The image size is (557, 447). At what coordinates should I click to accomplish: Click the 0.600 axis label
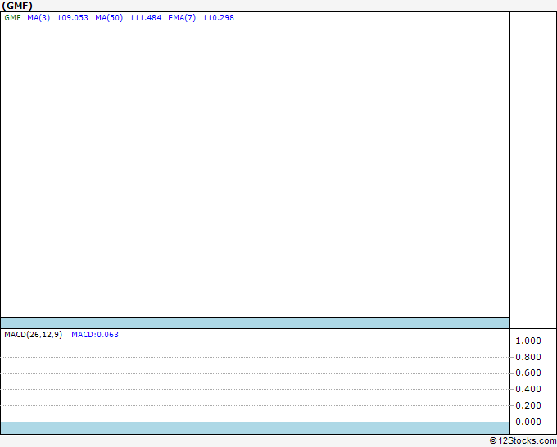tap(528, 372)
